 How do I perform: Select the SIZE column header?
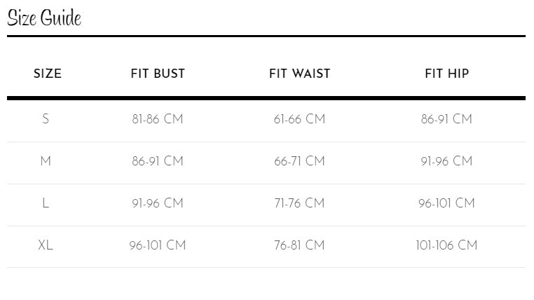coord(48,74)
